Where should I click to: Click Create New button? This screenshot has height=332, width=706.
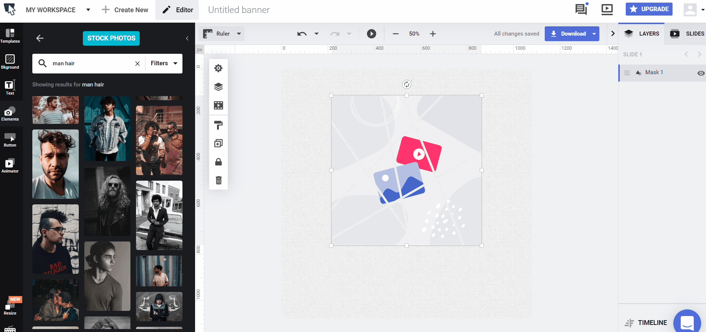tap(125, 10)
